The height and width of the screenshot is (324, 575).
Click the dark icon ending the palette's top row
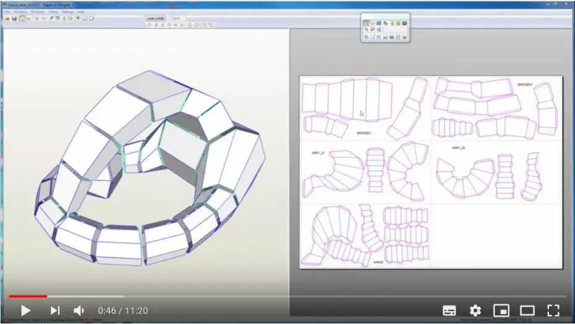click(404, 23)
